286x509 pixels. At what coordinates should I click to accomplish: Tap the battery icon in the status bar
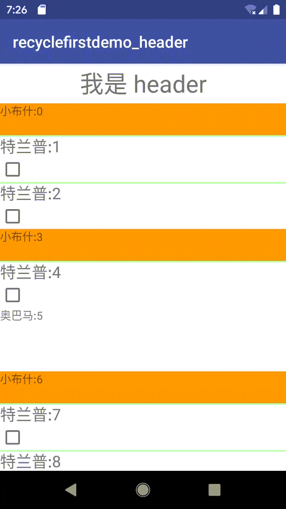[276, 8]
